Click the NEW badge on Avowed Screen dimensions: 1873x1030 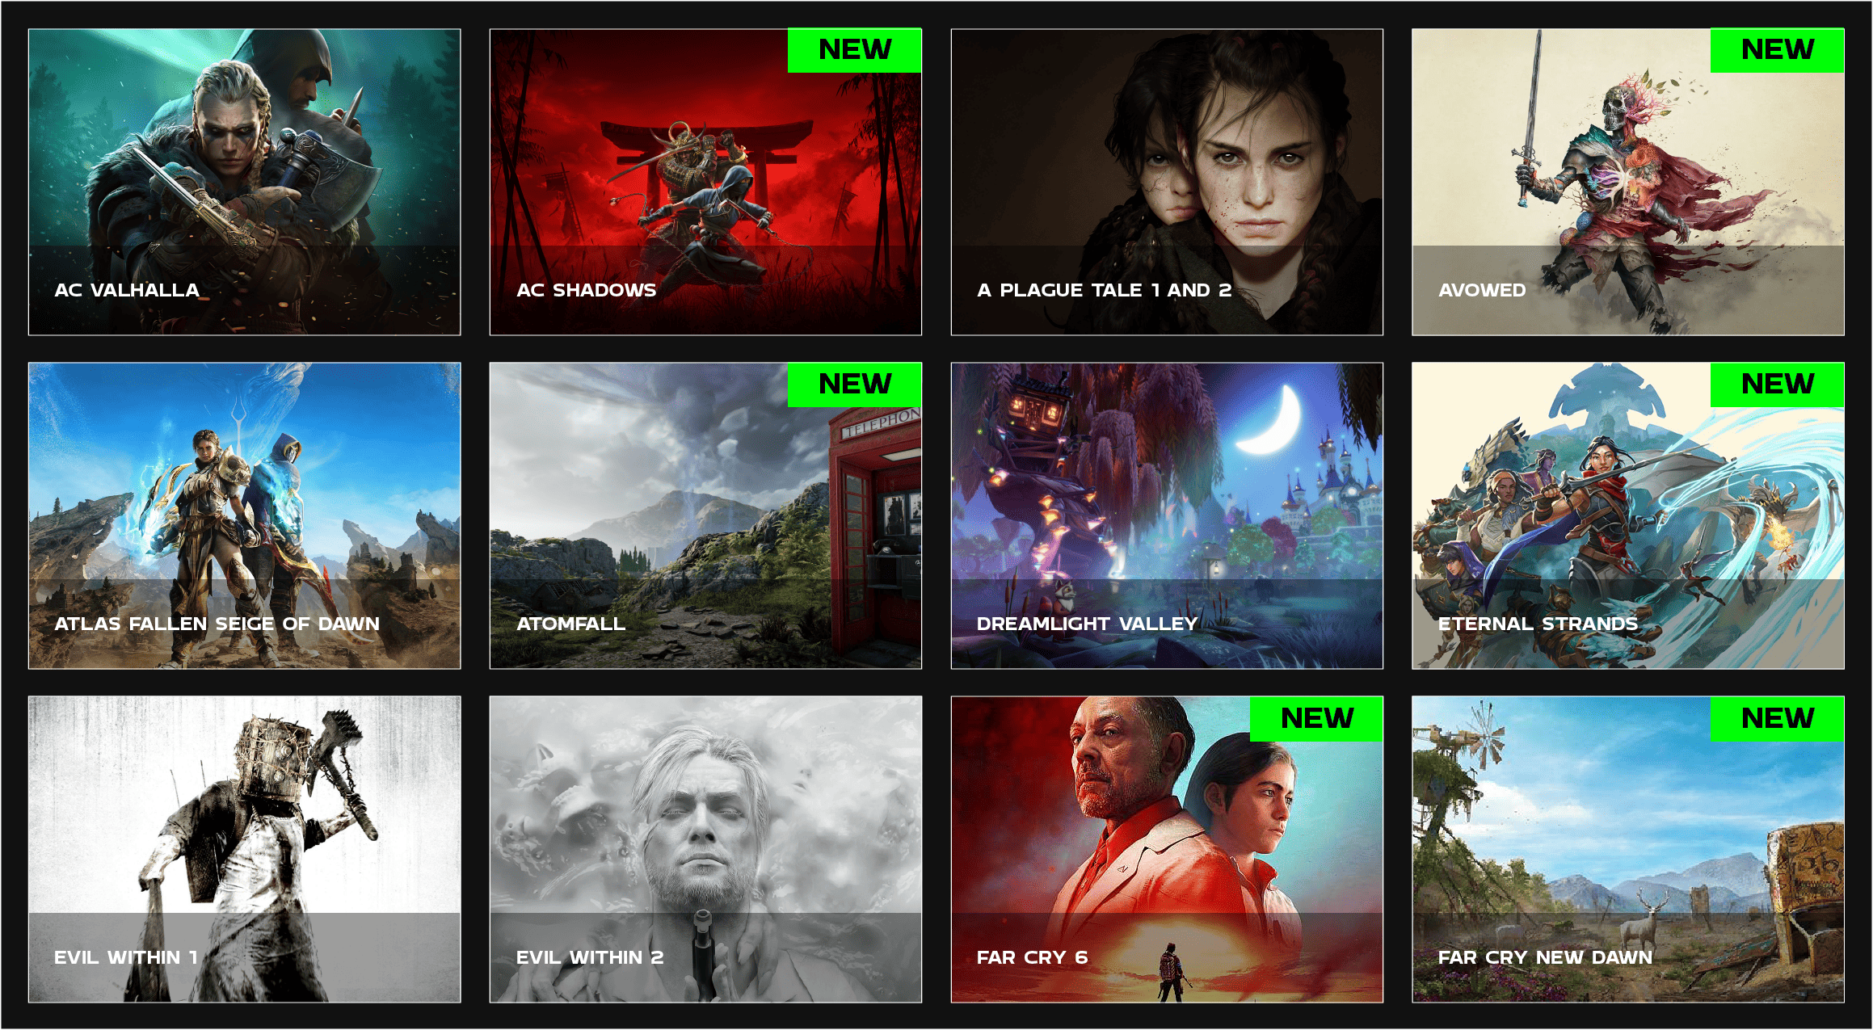[x=1778, y=50]
